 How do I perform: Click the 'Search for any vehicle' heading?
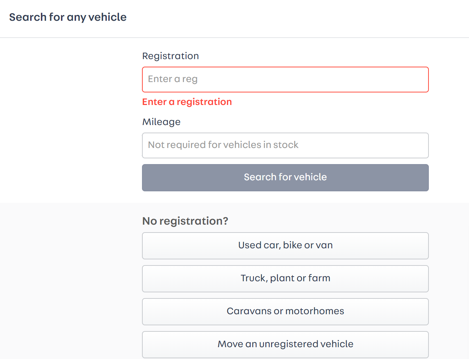68,17
